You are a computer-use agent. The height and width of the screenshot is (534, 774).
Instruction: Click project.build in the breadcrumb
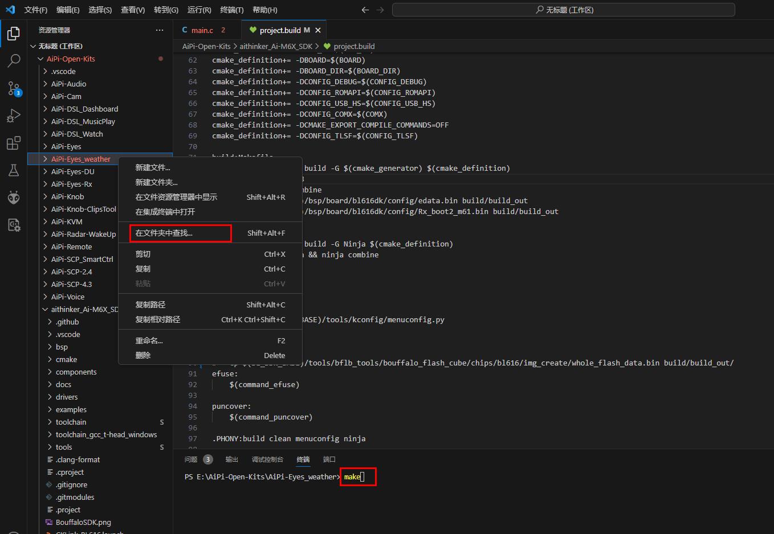point(354,46)
